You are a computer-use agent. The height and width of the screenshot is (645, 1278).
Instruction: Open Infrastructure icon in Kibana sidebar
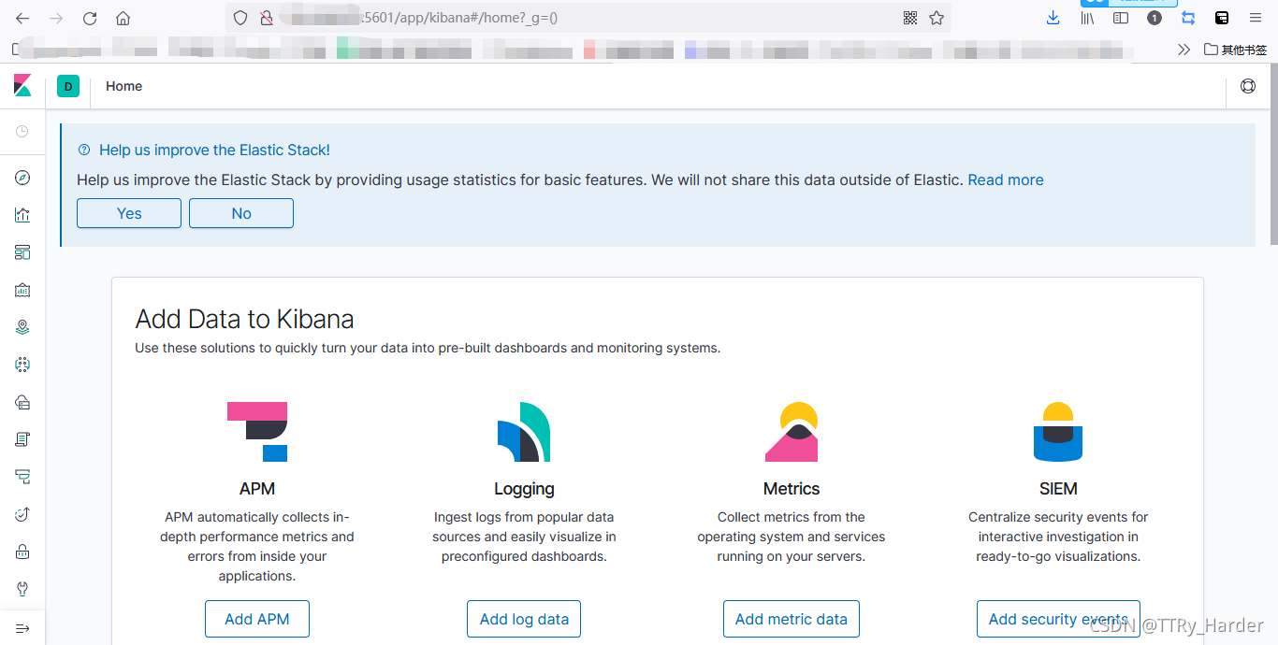pyautogui.click(x=22, y=402)
